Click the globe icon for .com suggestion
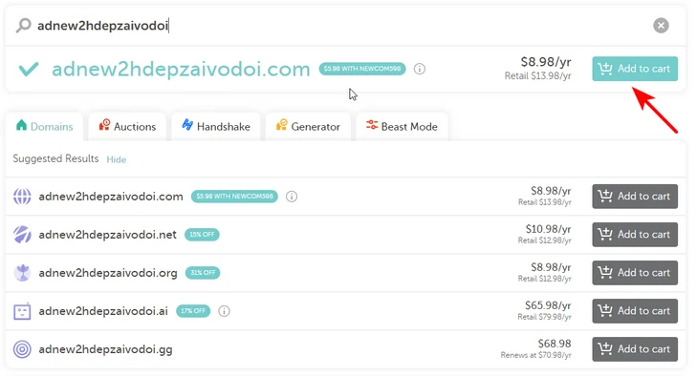This screenshot has width=697, height=376. click(x=22, y=197)
